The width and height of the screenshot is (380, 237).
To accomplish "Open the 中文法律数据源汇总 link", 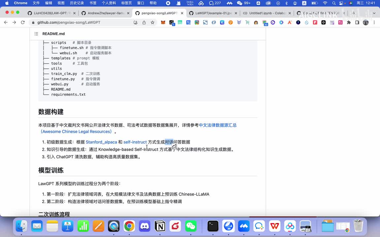I will [217, 125].
